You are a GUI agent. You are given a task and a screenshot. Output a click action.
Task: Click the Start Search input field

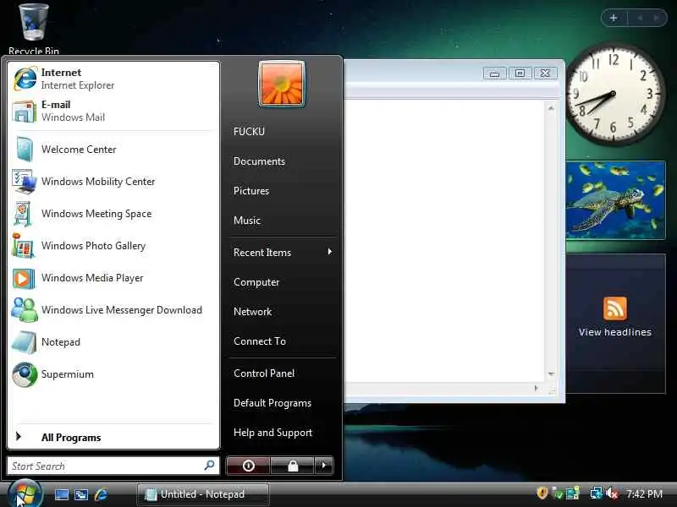[x=113, y=466]
